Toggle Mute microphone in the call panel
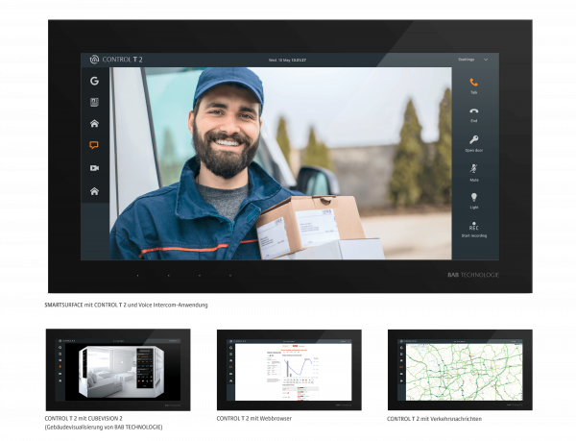This screenshot has height=441, width=576. coord(473,169)
